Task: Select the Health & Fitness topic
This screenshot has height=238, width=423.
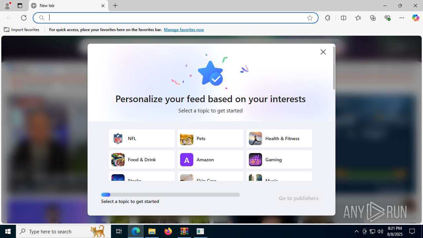Action: point(279,139)
